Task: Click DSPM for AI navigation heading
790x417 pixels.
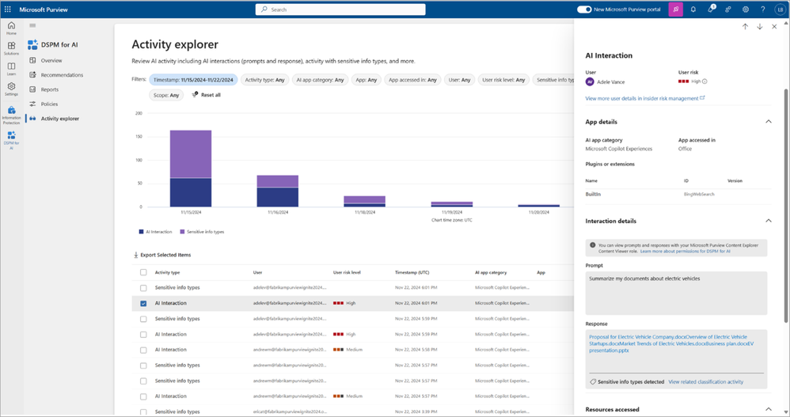Action: coord(59,45)
